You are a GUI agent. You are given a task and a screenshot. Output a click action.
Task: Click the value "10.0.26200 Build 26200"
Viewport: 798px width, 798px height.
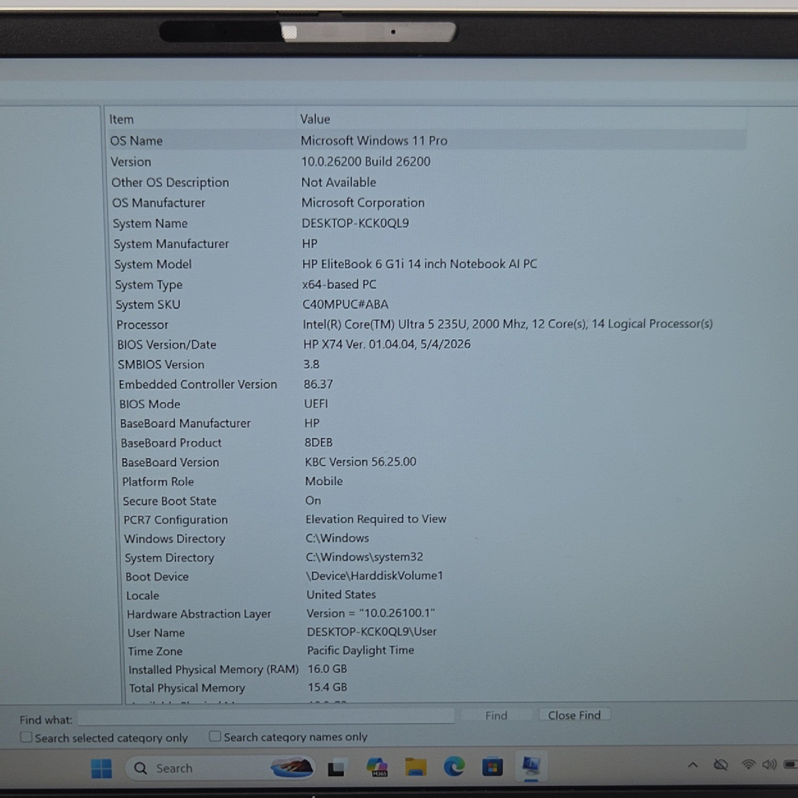click(366, 161)
